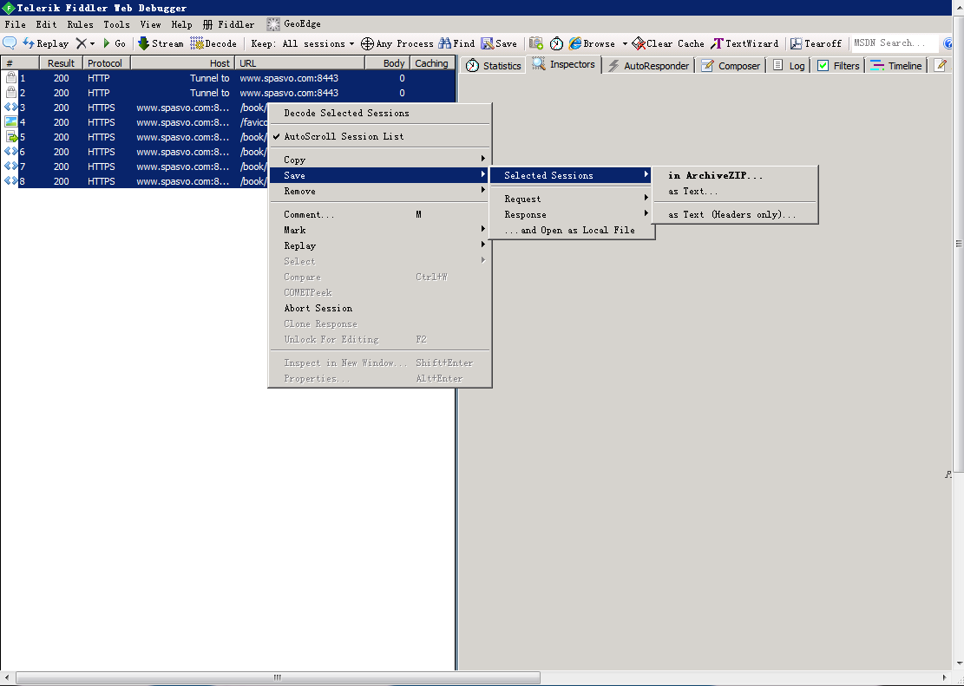Click the timer stopwatch toolbar icon
This screenshot has height=686, width=964.
(556, 43)
